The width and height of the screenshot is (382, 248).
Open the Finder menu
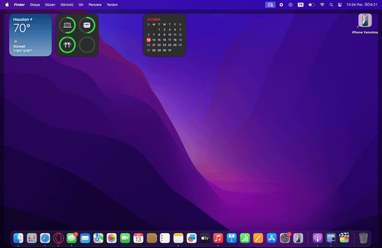click(x=19, y=4)
